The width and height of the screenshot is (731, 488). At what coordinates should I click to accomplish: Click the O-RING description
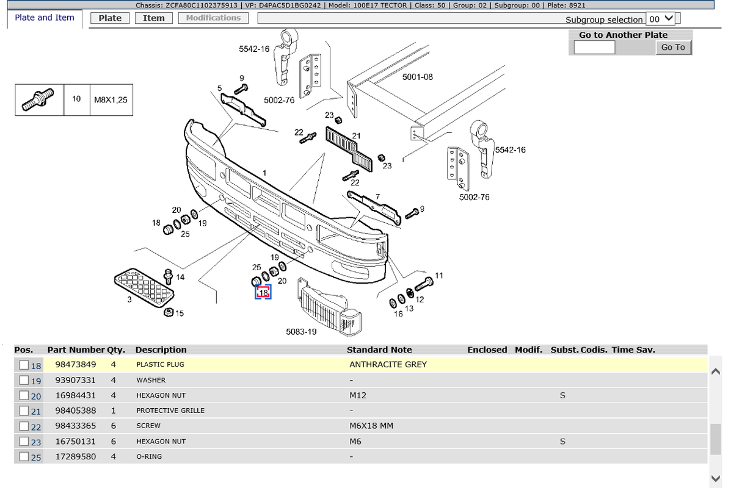tap(149, 456)
